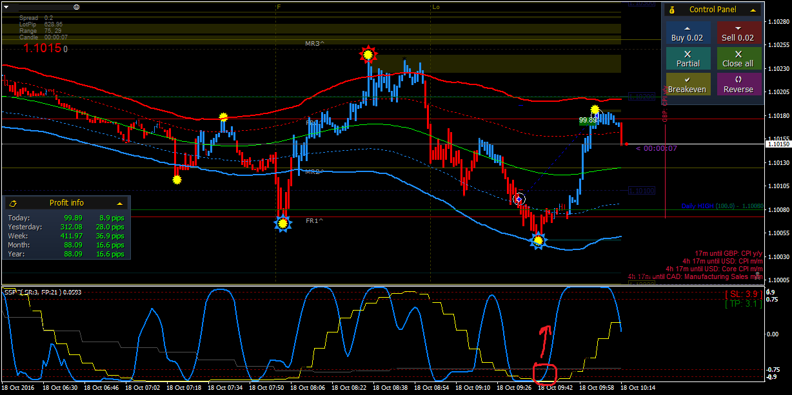This screenshot has width=792, height=395.
Task: Collapse the Profit info panel arrow
Action: 119,203
